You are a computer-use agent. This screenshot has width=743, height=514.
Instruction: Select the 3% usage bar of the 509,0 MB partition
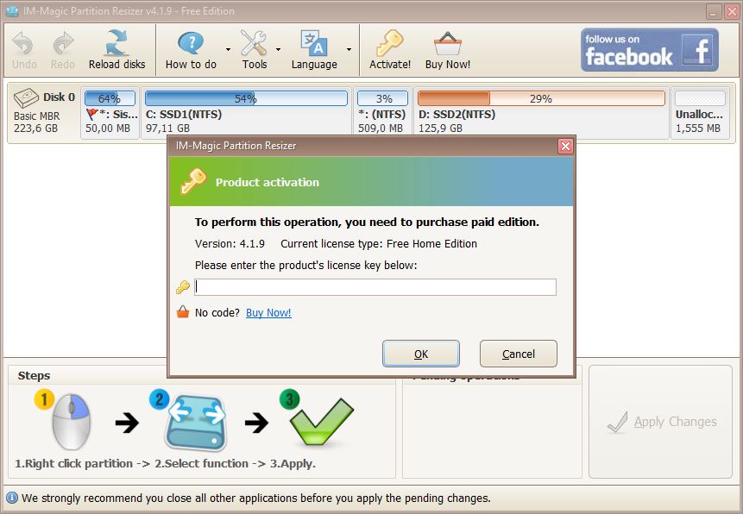382,98
